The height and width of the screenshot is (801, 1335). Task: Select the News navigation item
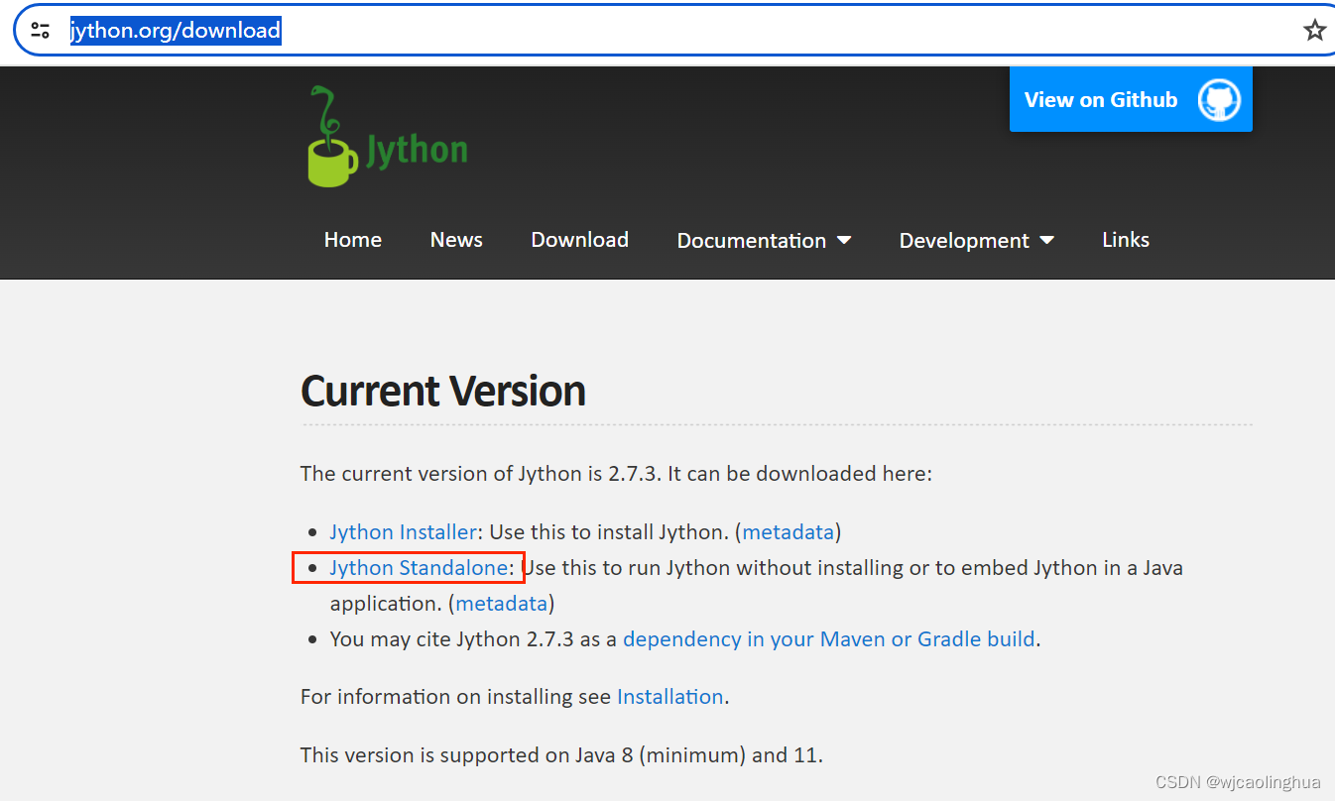(455, 239)
